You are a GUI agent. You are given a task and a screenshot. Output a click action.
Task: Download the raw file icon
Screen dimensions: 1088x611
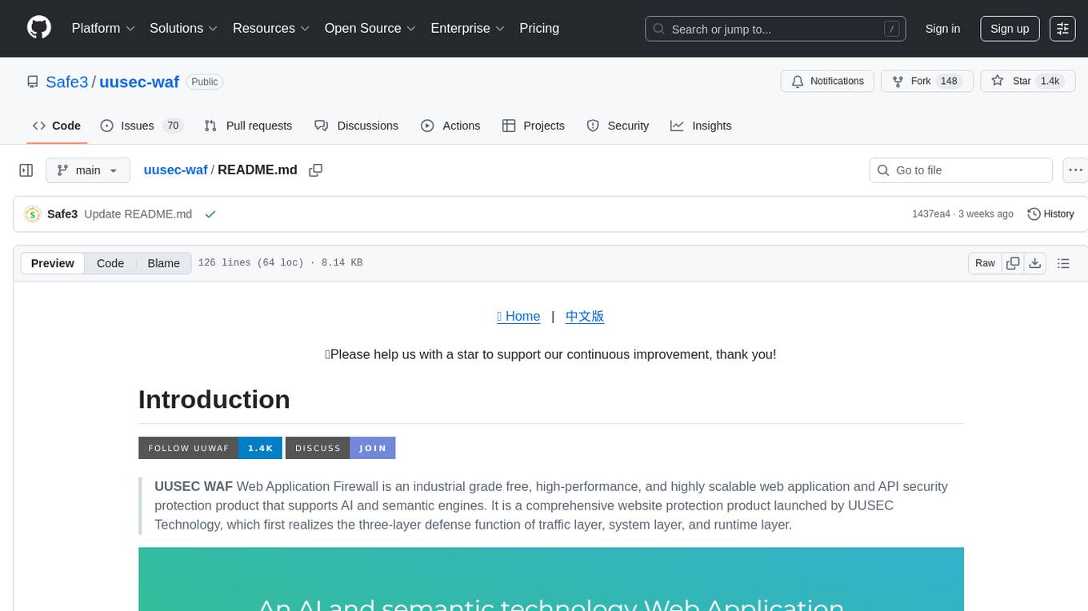pyautogui.click(x=1035, y=263)
